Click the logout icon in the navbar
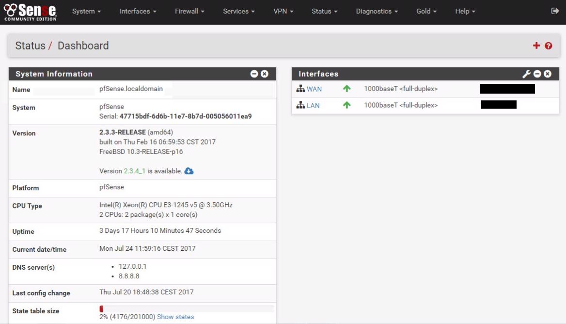The width and height of the screenshot is (566, 324). pos(555,11)
